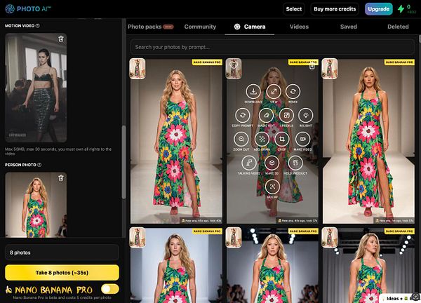Apply the Add Grain effect icon

coord(262,139)
